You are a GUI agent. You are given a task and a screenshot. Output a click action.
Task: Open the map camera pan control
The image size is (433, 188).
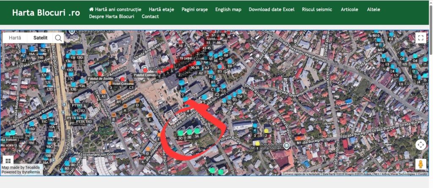coord(420,145)
